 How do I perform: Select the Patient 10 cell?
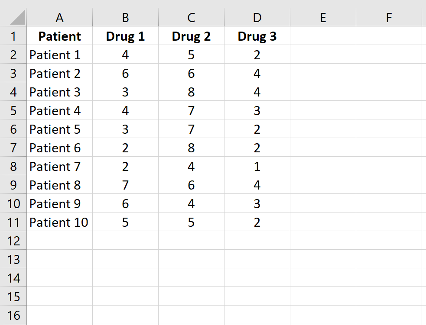tap(59, 222)
